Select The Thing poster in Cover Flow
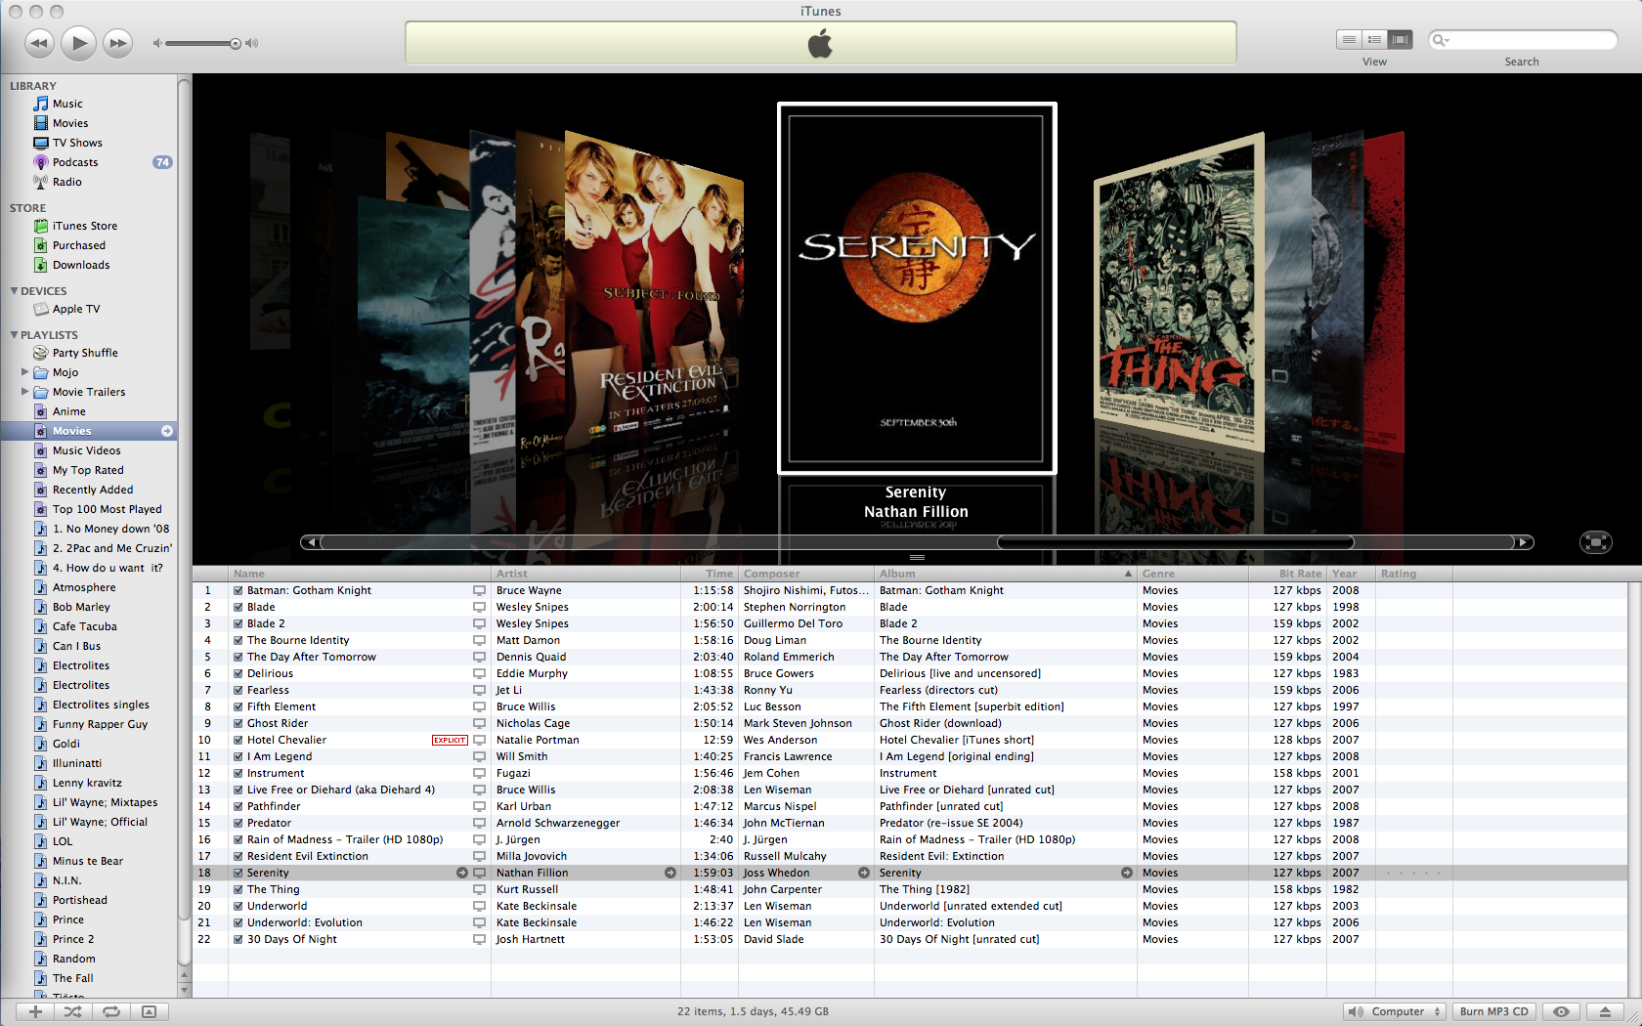 [1178, 293]
